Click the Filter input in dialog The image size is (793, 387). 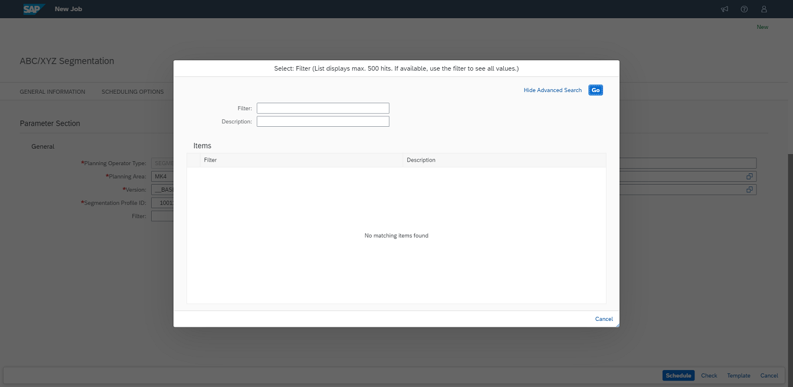point(323,108)
